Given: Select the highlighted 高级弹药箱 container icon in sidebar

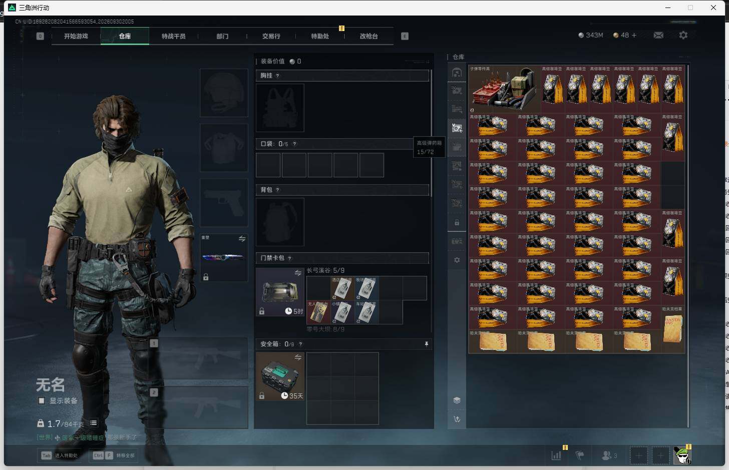Looking at the screenshot, I should click(457, 128).
